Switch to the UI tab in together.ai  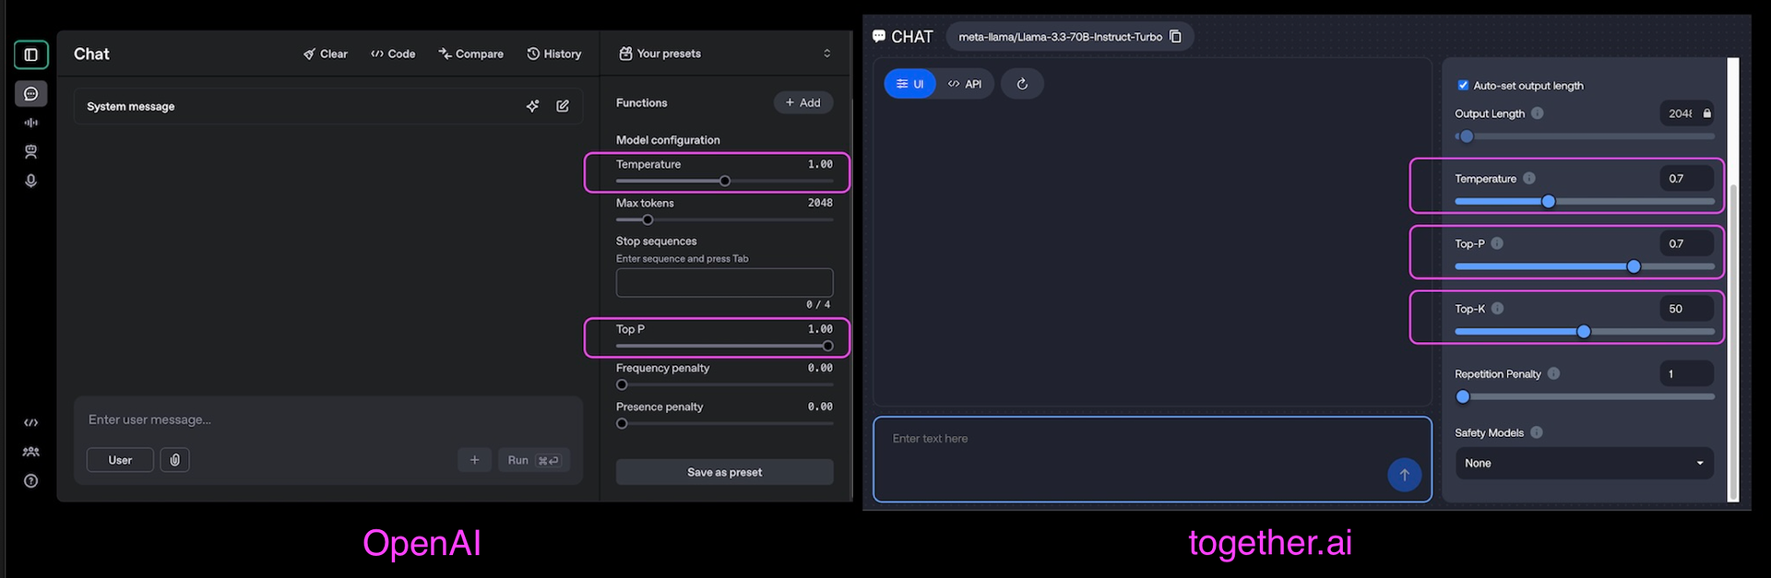(x=909, y=84)
